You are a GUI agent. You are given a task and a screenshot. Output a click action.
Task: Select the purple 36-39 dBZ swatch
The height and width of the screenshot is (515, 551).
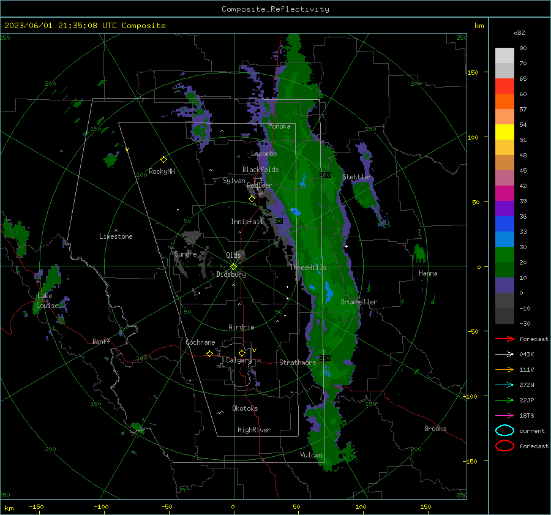pos(504,209)
